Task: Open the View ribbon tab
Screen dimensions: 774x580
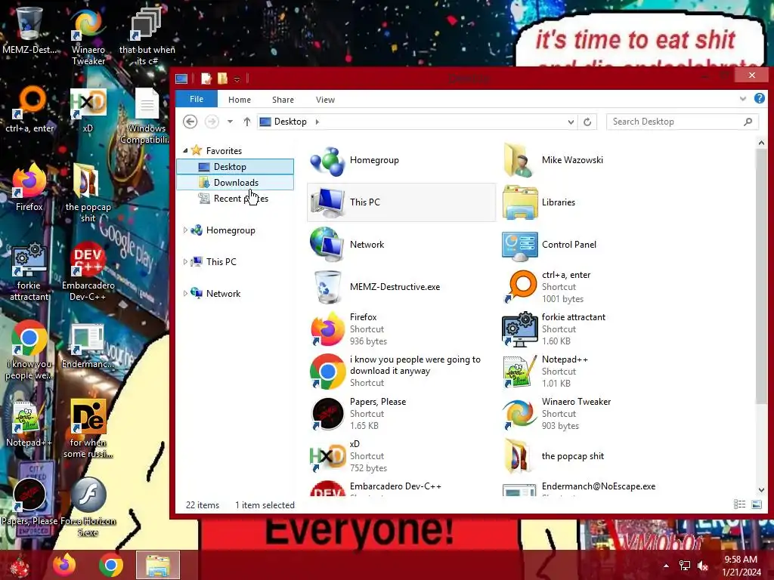Action: (325, 100)
